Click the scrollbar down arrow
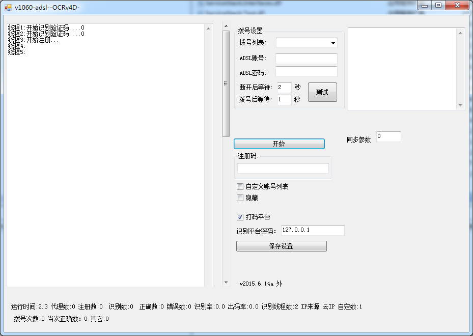This screenshot has height=336, width=473. pos(225,282)
